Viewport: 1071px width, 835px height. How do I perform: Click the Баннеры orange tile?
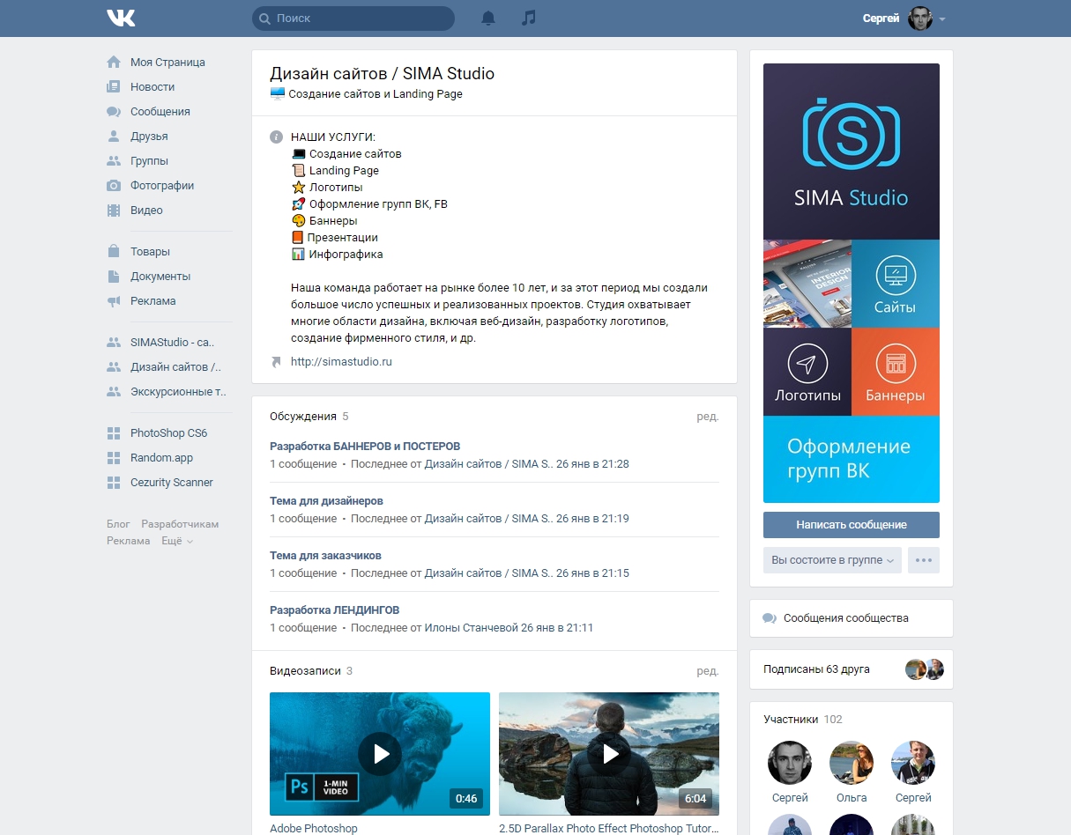(896, 372)
